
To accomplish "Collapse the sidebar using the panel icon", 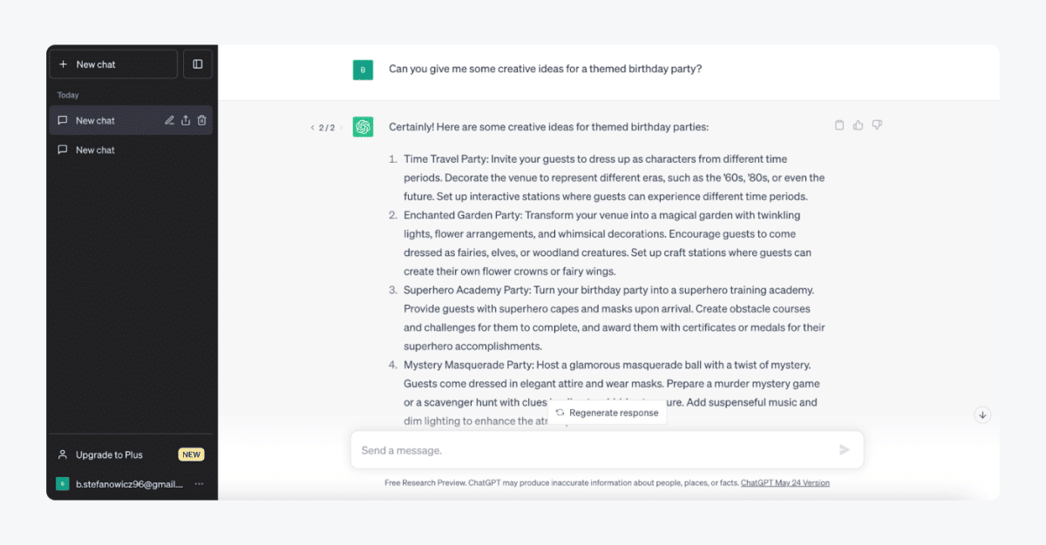I will pos(197,64).
